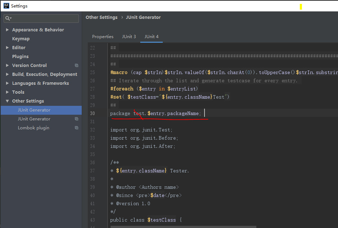Image resolution: width=338 pixels, height=228 pixels.
Task: Click line number 30 in the gutter
Action: click(92, 113)
